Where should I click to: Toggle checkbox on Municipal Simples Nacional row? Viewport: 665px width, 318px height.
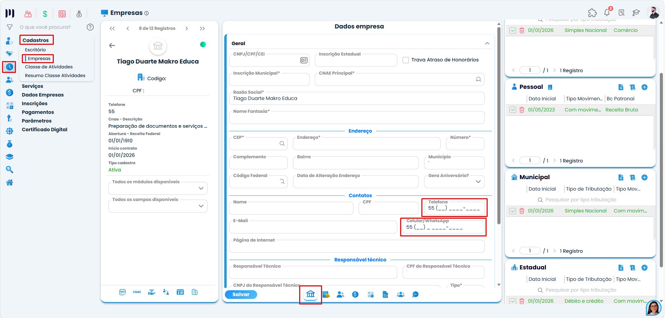pos(513,211)
